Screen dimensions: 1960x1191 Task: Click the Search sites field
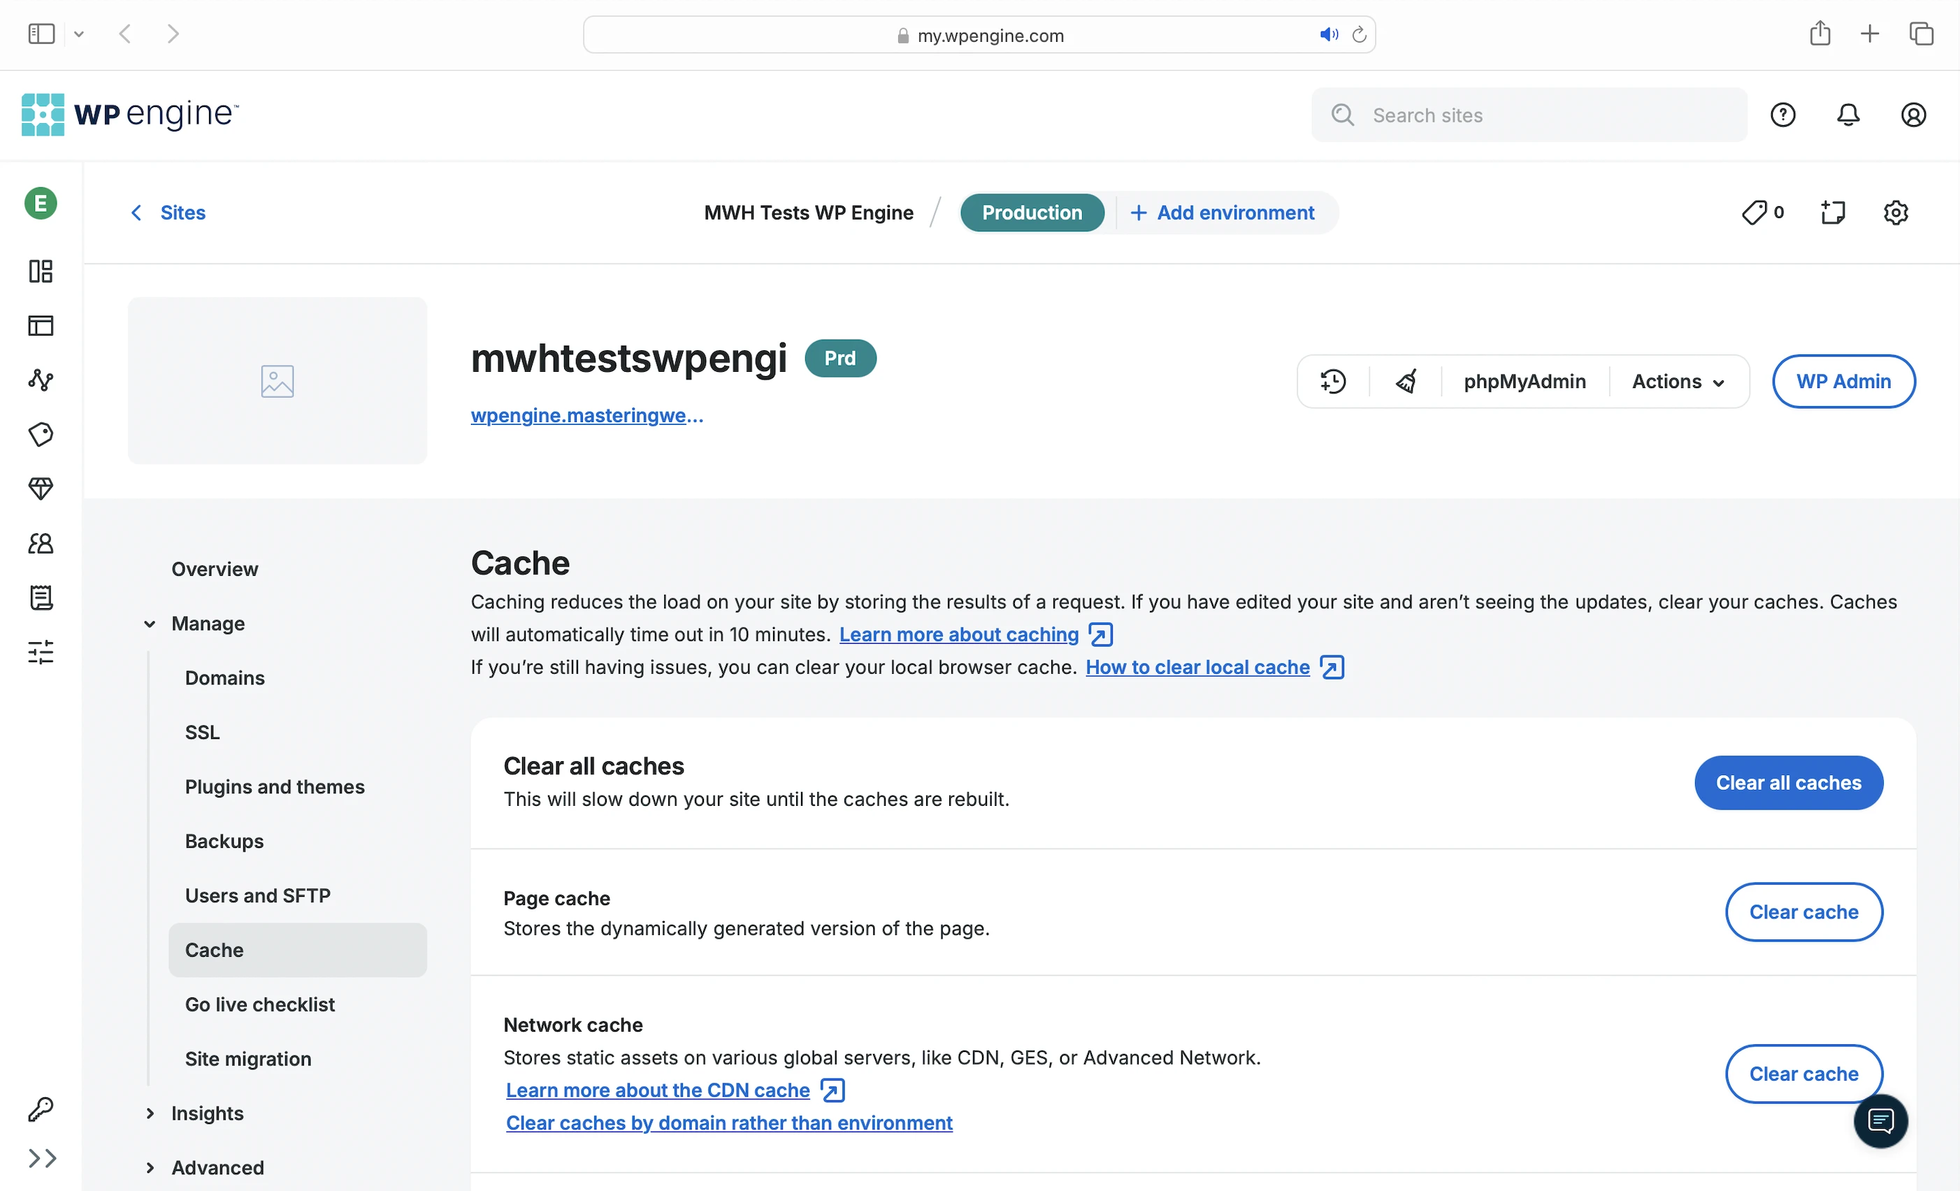1528,115
